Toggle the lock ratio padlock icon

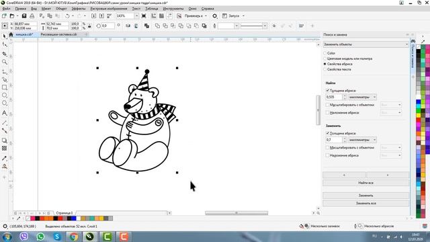click(x=89, y=26)
